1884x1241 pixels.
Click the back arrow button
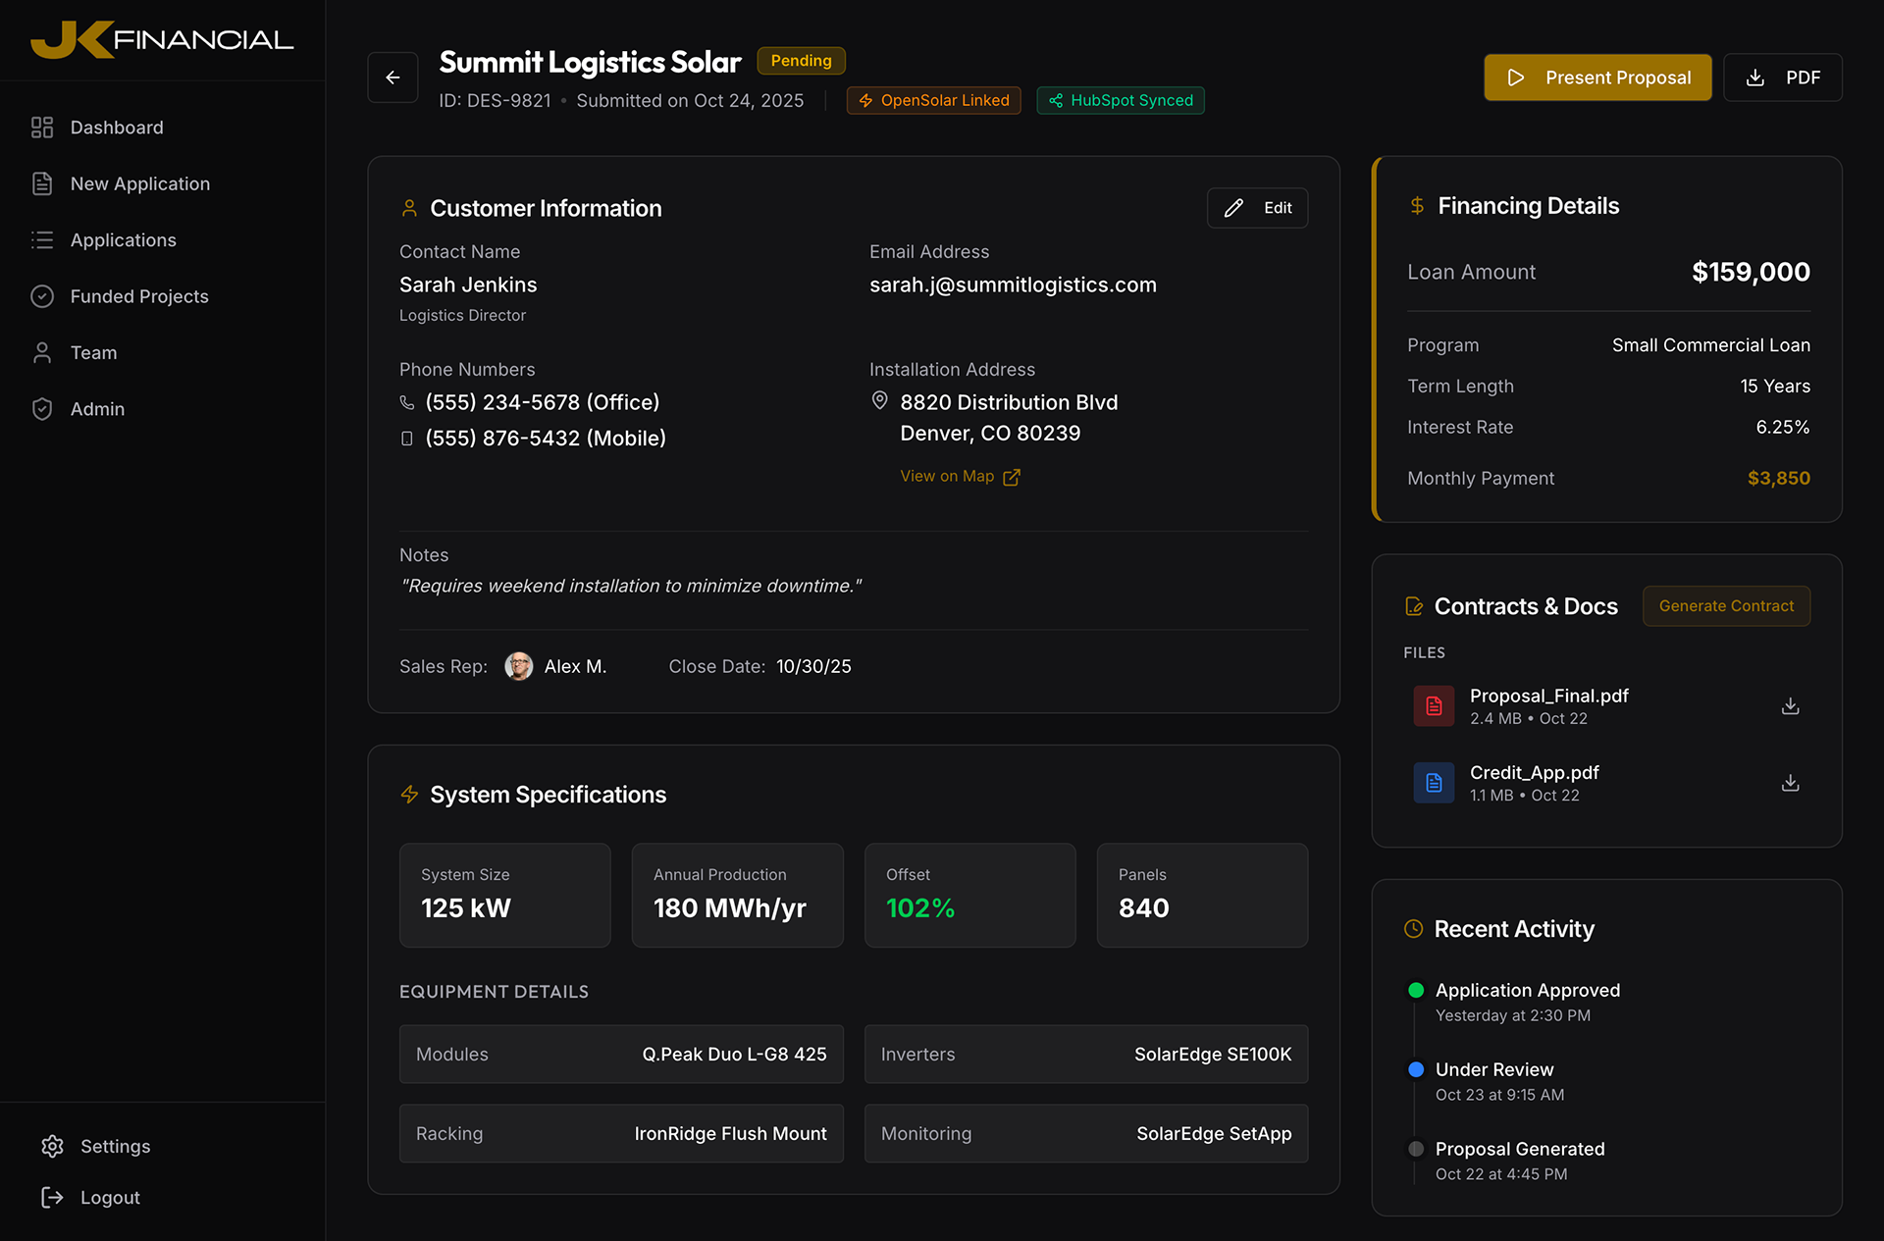(x=392, y=78)
